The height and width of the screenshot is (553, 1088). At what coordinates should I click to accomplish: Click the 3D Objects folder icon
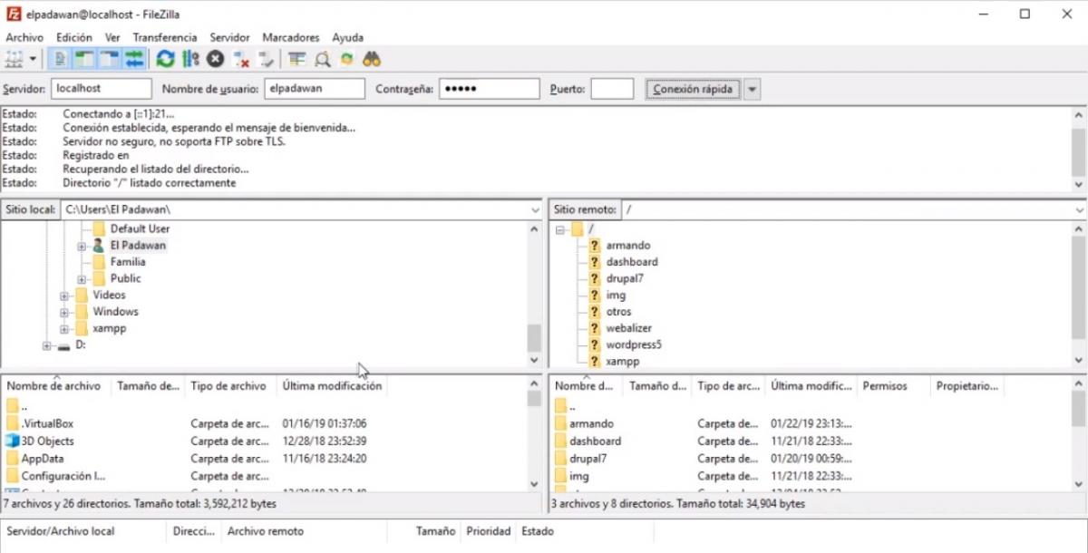(x=13, y=441)
